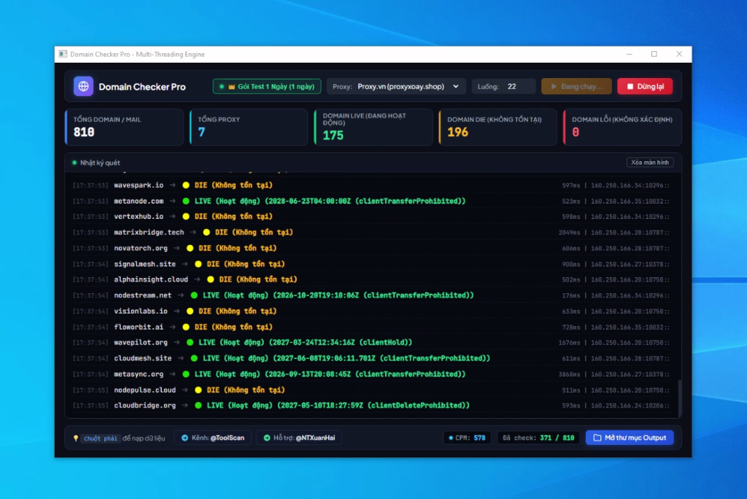Click the Tổng Domain / Mail card
Image resolution: width=747 pixels, height=499 pixels.
point(124,127)
